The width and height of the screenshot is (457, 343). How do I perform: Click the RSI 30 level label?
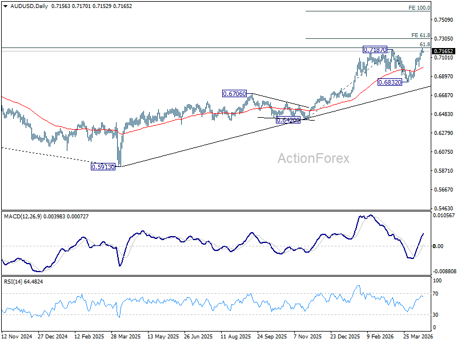click(435, 315)
